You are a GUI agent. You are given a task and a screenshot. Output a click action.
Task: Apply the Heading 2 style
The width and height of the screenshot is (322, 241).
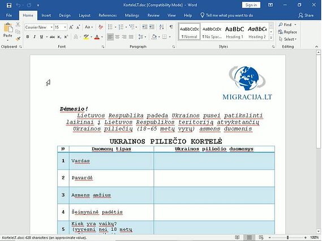click(257, 32)
